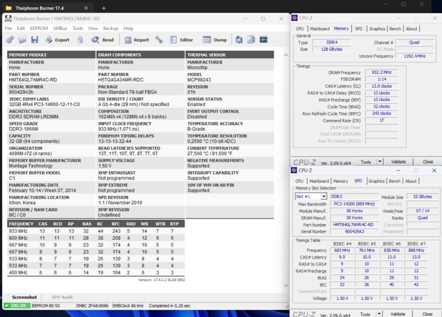This screenshot has width=442, height=317.
Task: Click the Export toolbar button
Action: [x=57, y=40]
